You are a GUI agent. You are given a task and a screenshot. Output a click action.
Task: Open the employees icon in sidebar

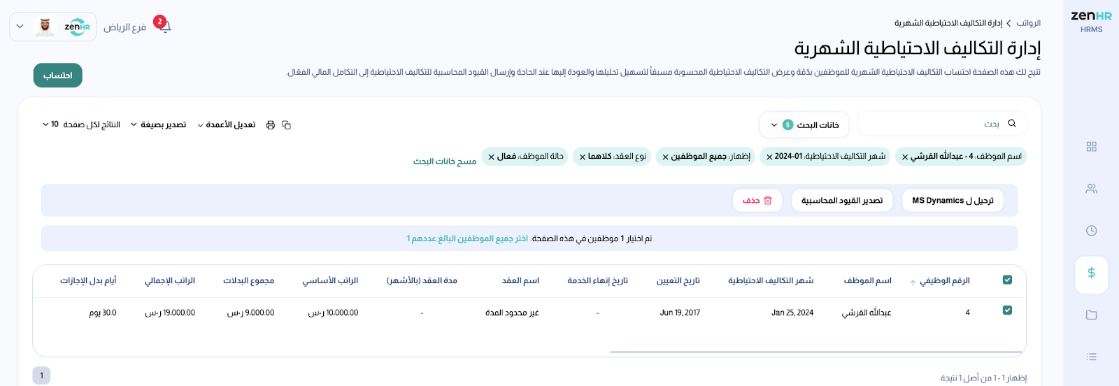coord(1091,189)
